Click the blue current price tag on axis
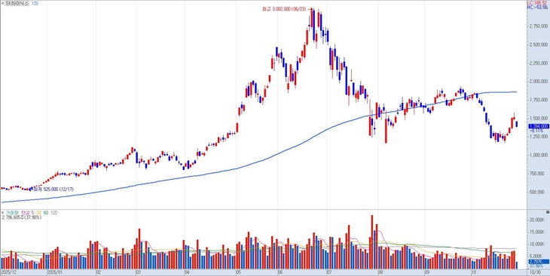 pyautogui.click(x=539, y=126)
